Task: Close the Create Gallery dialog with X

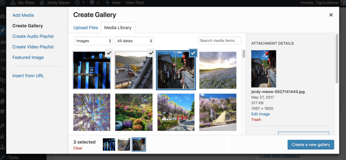Action: point(331,15)
